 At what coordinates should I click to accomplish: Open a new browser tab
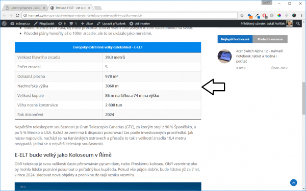[98, 8]
